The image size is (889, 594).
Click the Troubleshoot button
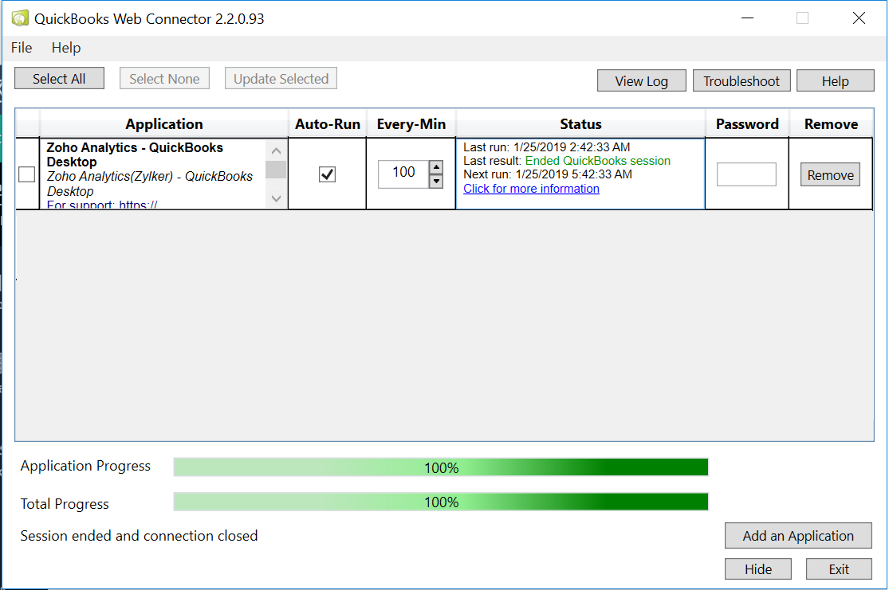pyautogui.click(x=741, y=81)
